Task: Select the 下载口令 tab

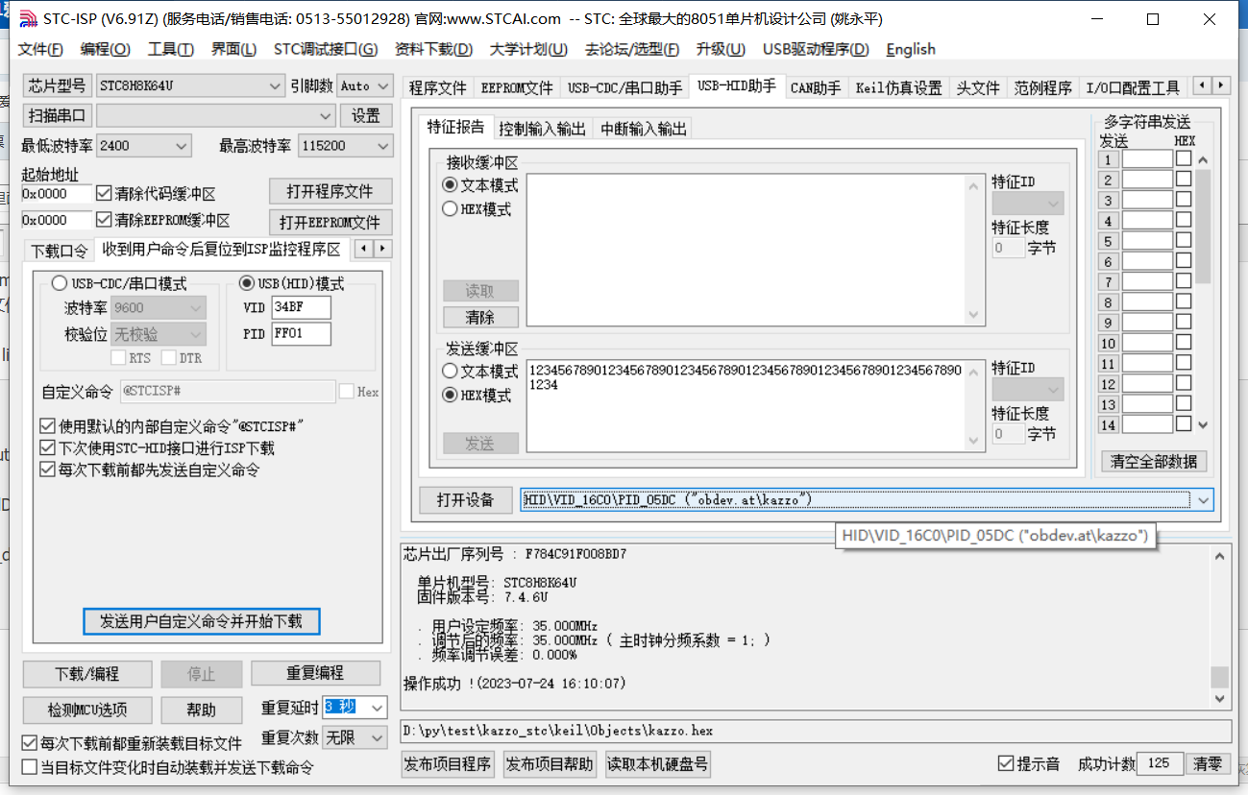Action: 59,251
